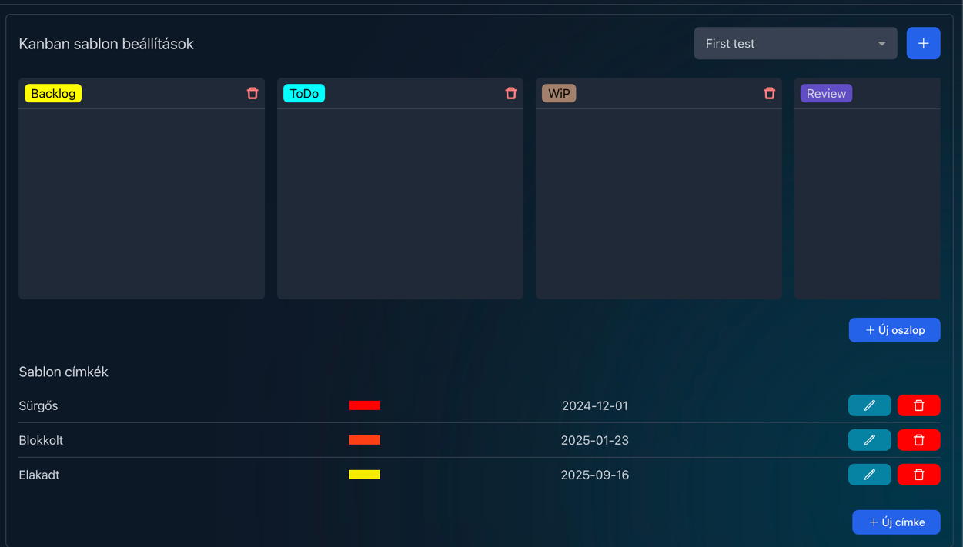This screenshot has width=963, height=547.
Task: Click the blue plus button beside template dropdown
Action: pos(923,44)
